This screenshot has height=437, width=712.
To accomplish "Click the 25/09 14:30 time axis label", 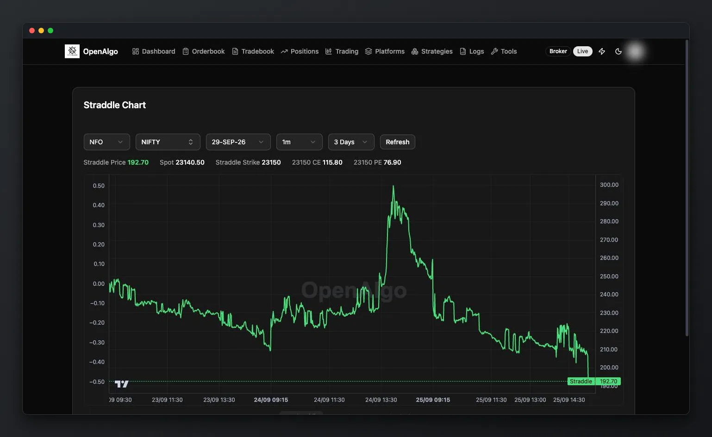I will click(569, 400).
